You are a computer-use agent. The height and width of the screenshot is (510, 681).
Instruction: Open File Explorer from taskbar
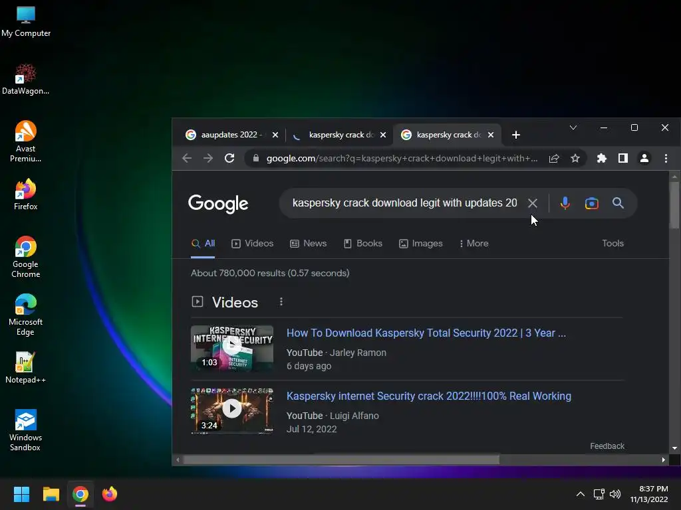pos(51,494)
